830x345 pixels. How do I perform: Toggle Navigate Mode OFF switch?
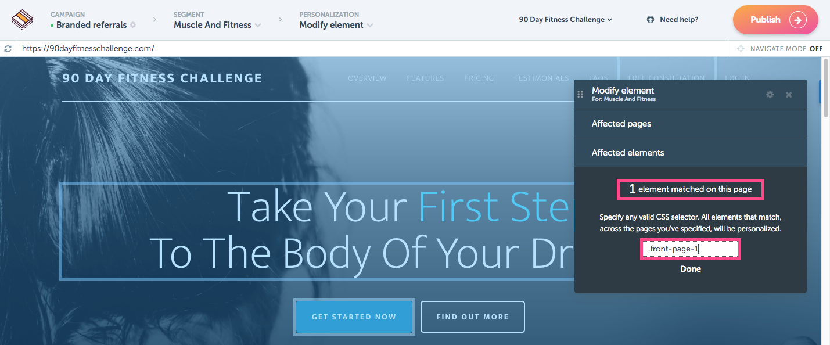point(816,49)
